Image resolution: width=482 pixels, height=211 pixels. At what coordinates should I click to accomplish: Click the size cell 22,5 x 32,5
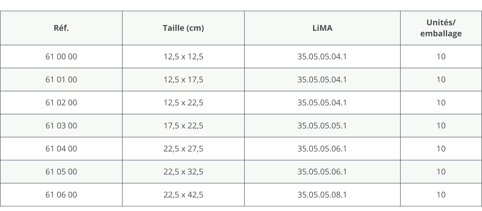coord(183,172)
